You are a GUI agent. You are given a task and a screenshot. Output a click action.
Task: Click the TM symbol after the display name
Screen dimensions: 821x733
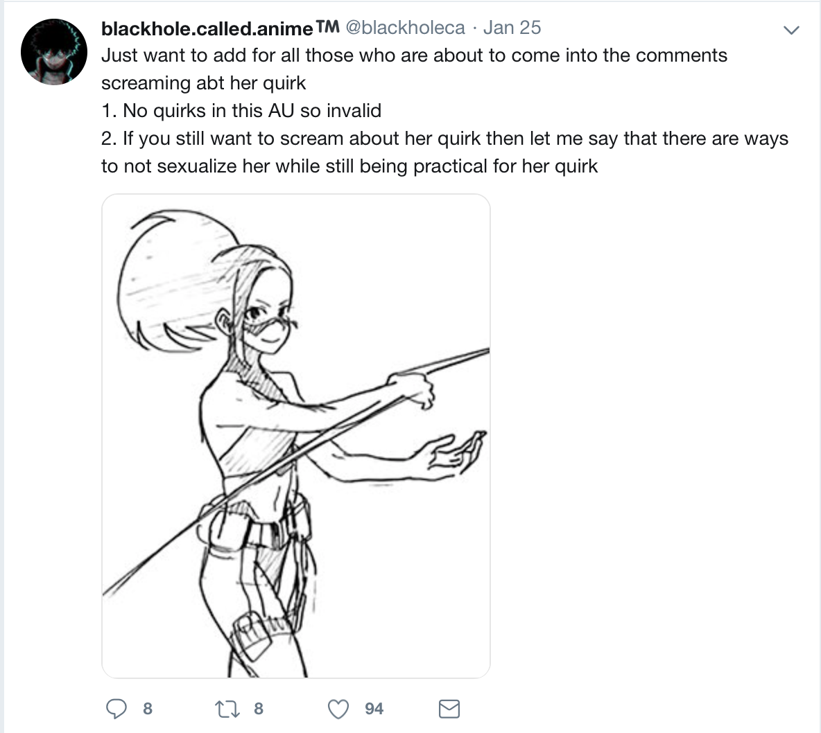pyautogui.click(x=328, y=26)
